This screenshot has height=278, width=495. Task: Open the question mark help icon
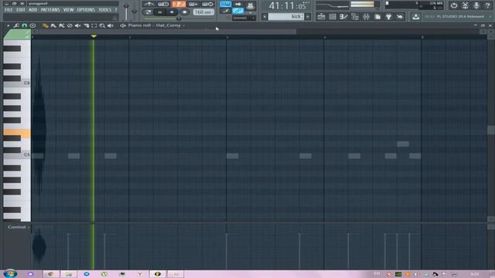pyautogui.click(x=488, y=5)
